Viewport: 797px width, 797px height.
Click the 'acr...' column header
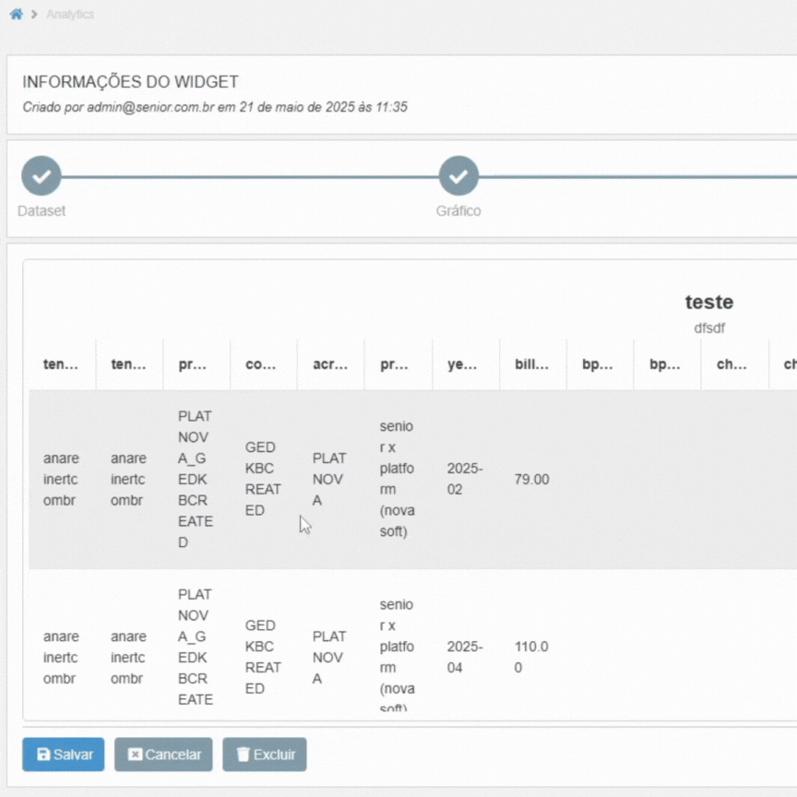coord(330,364)
